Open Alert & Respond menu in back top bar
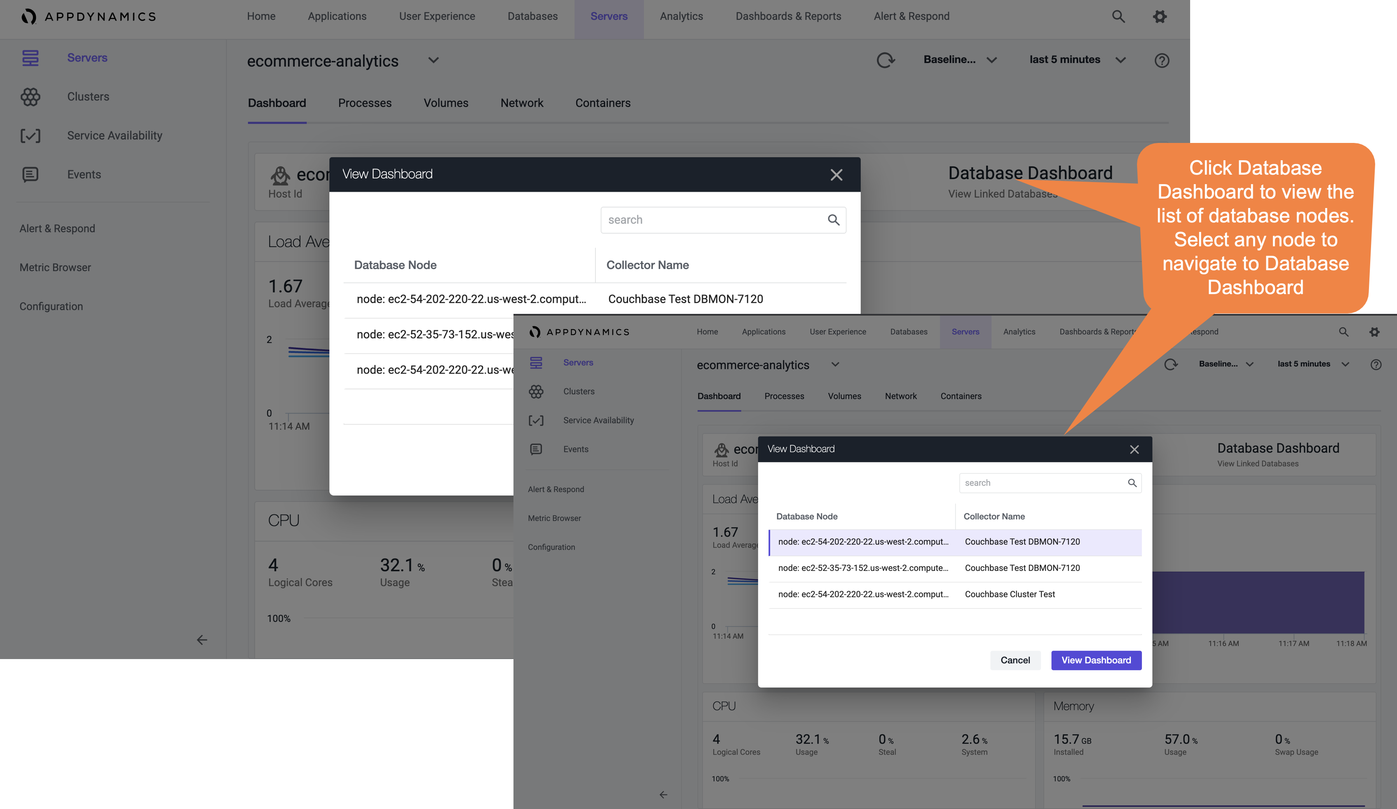Viewport: 1397px width, 809px height. [x=912, y=16]
